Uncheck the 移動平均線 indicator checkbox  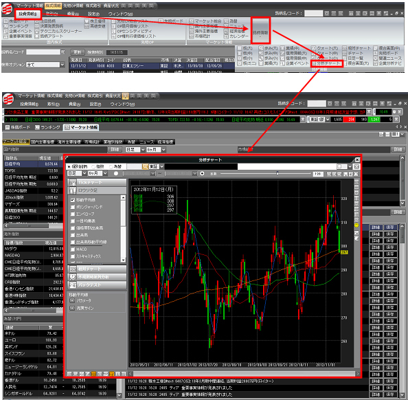(73, 200)
